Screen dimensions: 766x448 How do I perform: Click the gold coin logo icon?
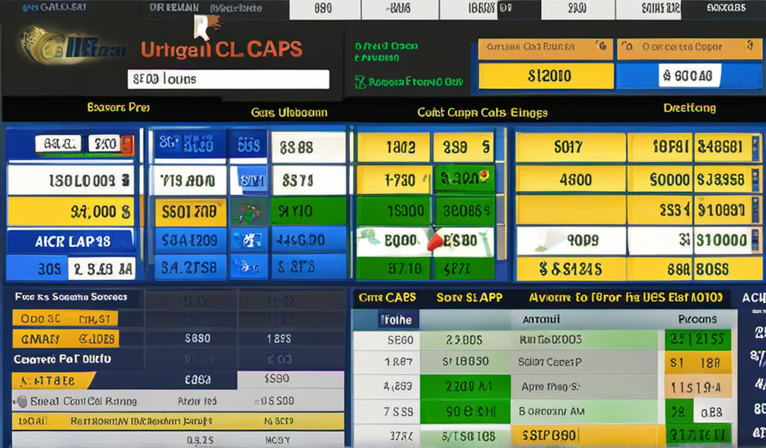coord(37,46)
